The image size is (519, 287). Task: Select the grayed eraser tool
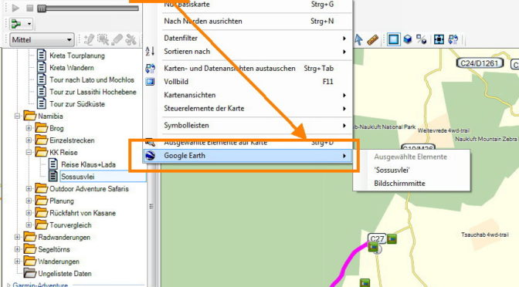(x=117, y=39)
